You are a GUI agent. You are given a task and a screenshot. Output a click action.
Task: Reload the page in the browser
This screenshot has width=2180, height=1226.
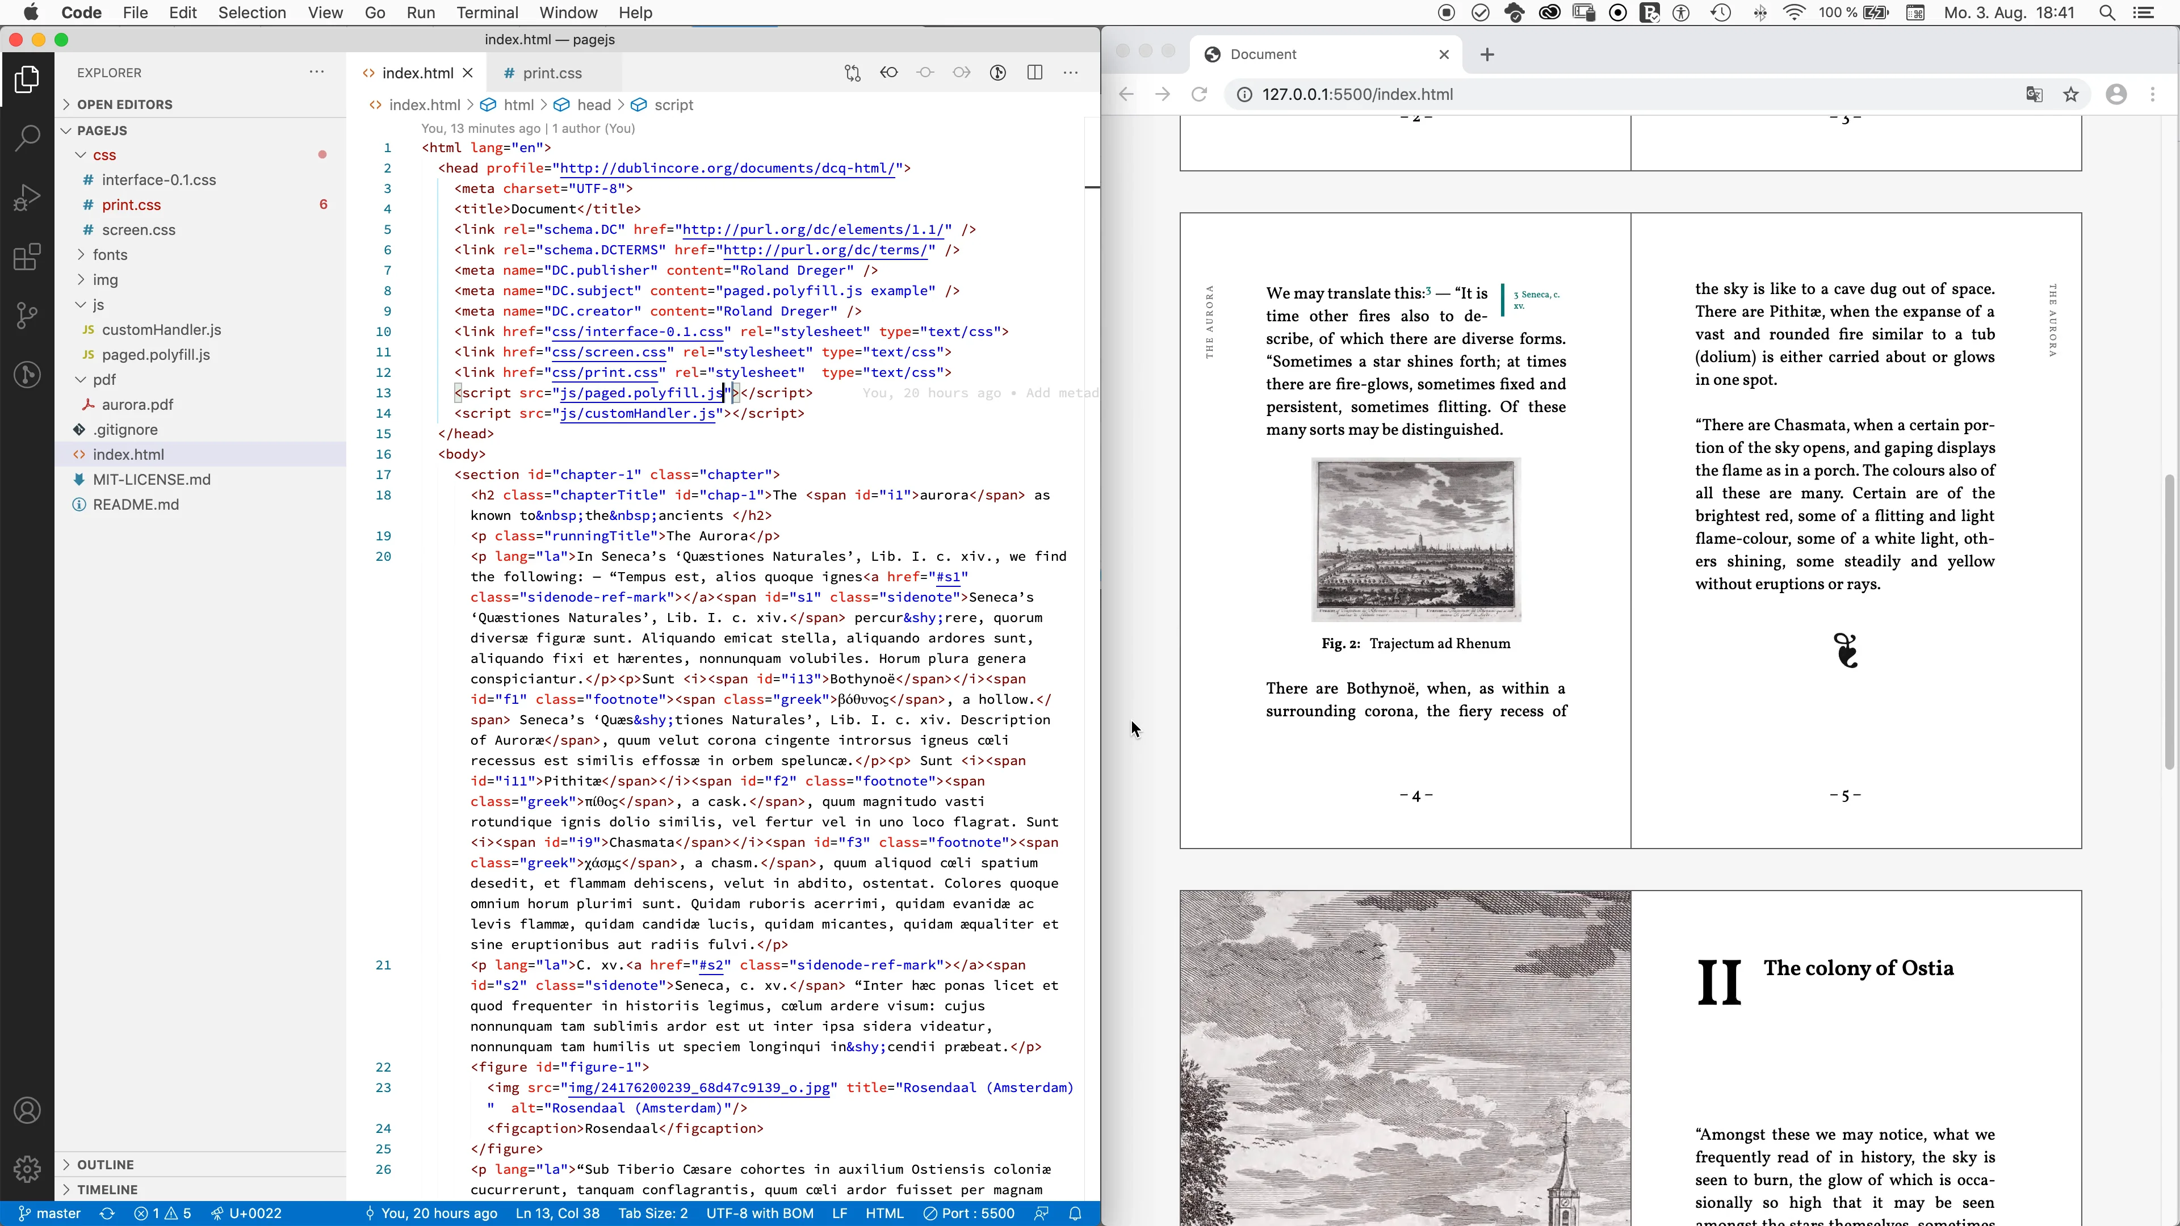pos(1200,94)
